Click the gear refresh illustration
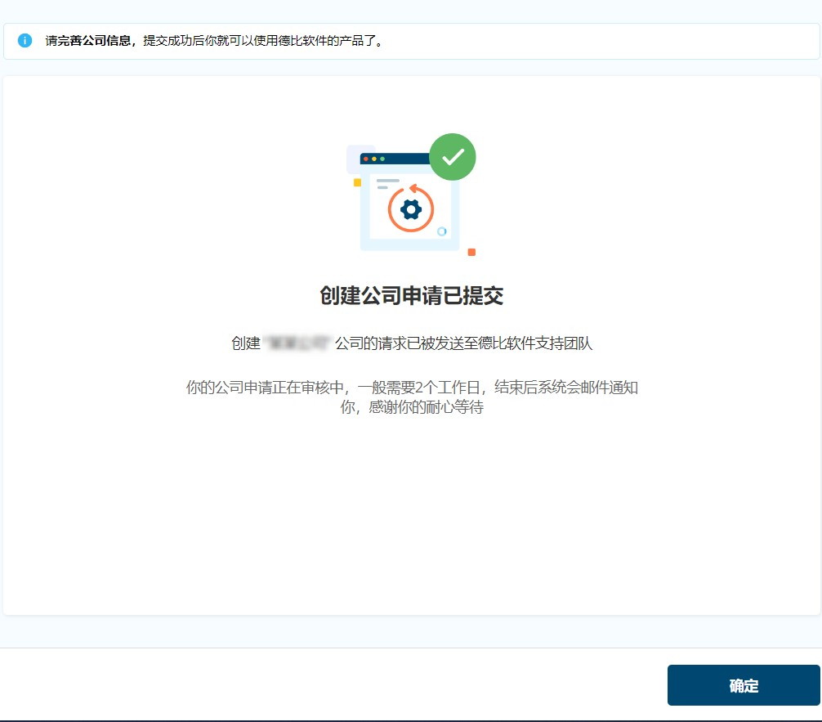Viewport: 822px width, 722px height. (x=411, y=209)
